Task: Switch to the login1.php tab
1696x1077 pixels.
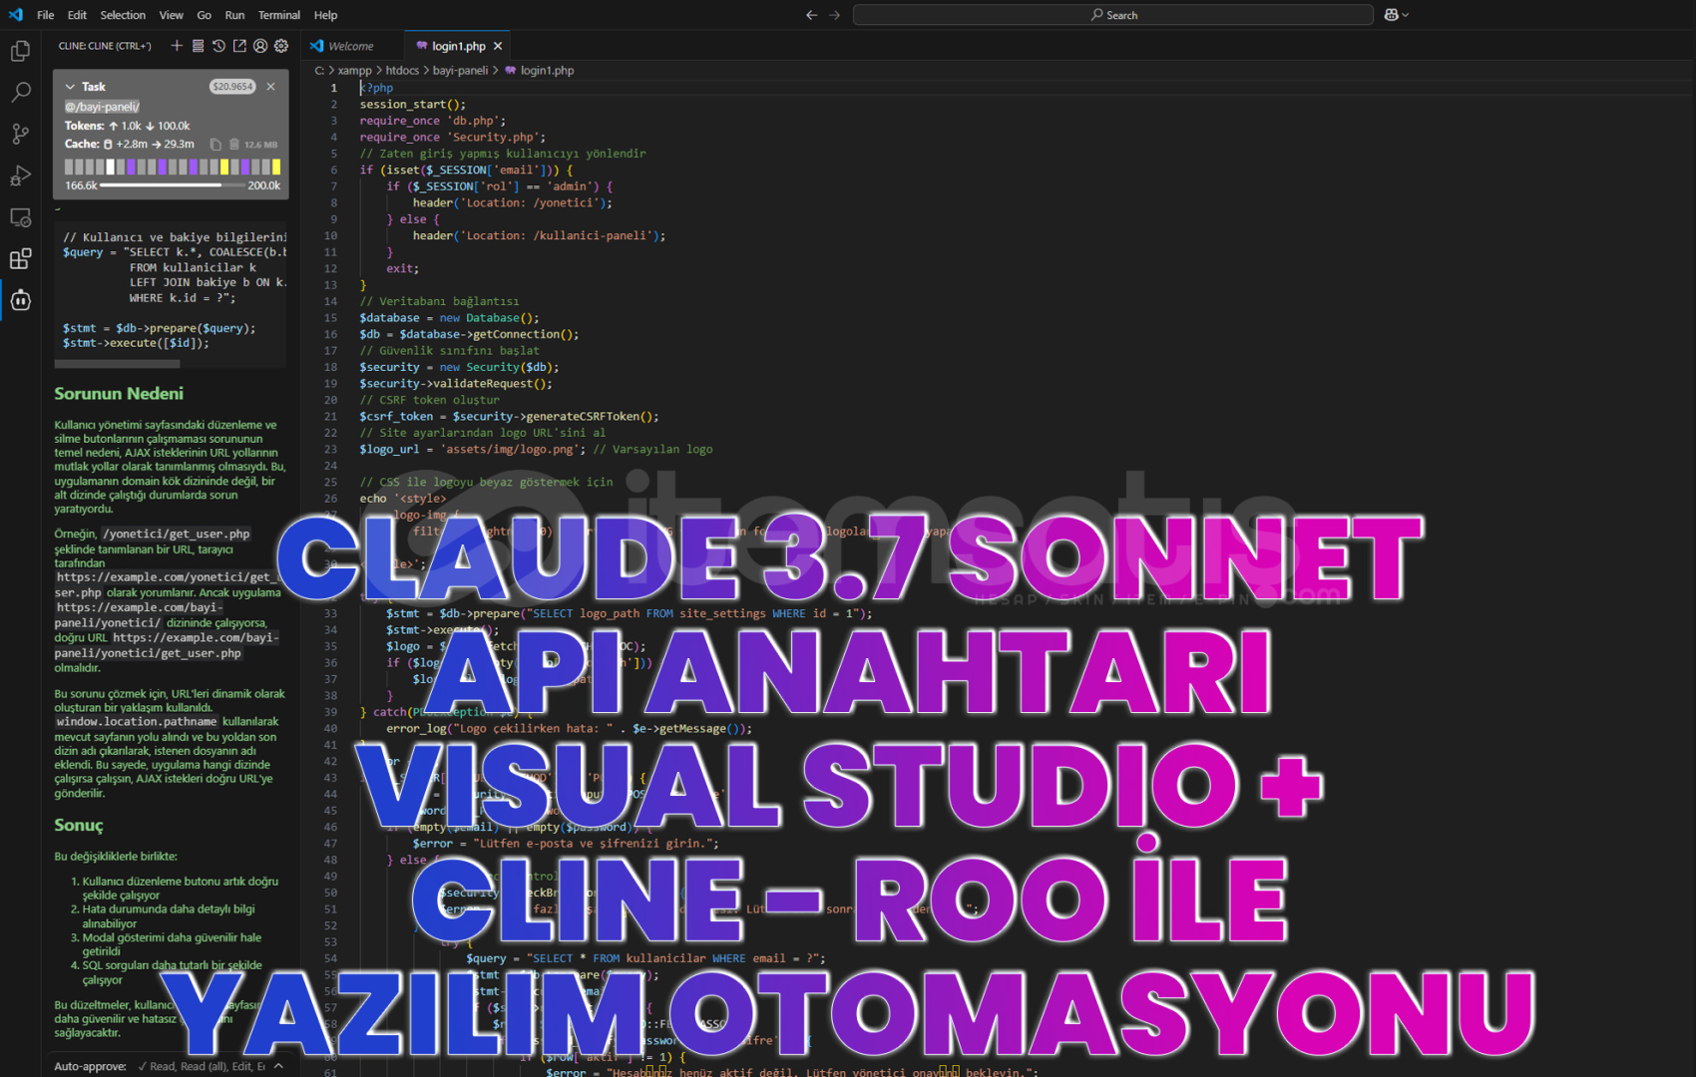Action: pyautogui.click(x=458, y=46)
